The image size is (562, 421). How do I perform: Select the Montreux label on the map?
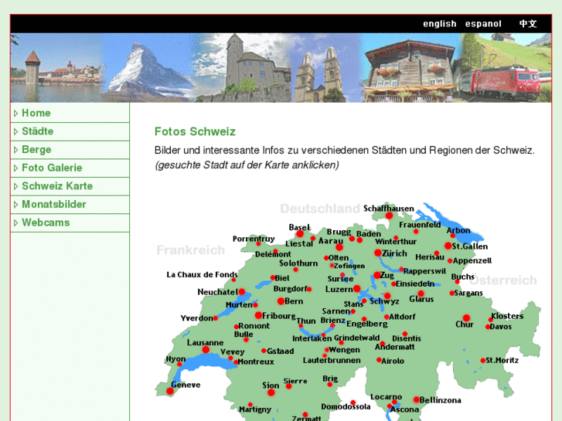256,362
